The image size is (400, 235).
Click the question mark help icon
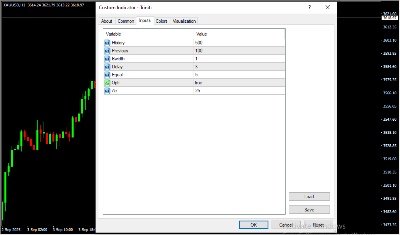coord(309,8)
